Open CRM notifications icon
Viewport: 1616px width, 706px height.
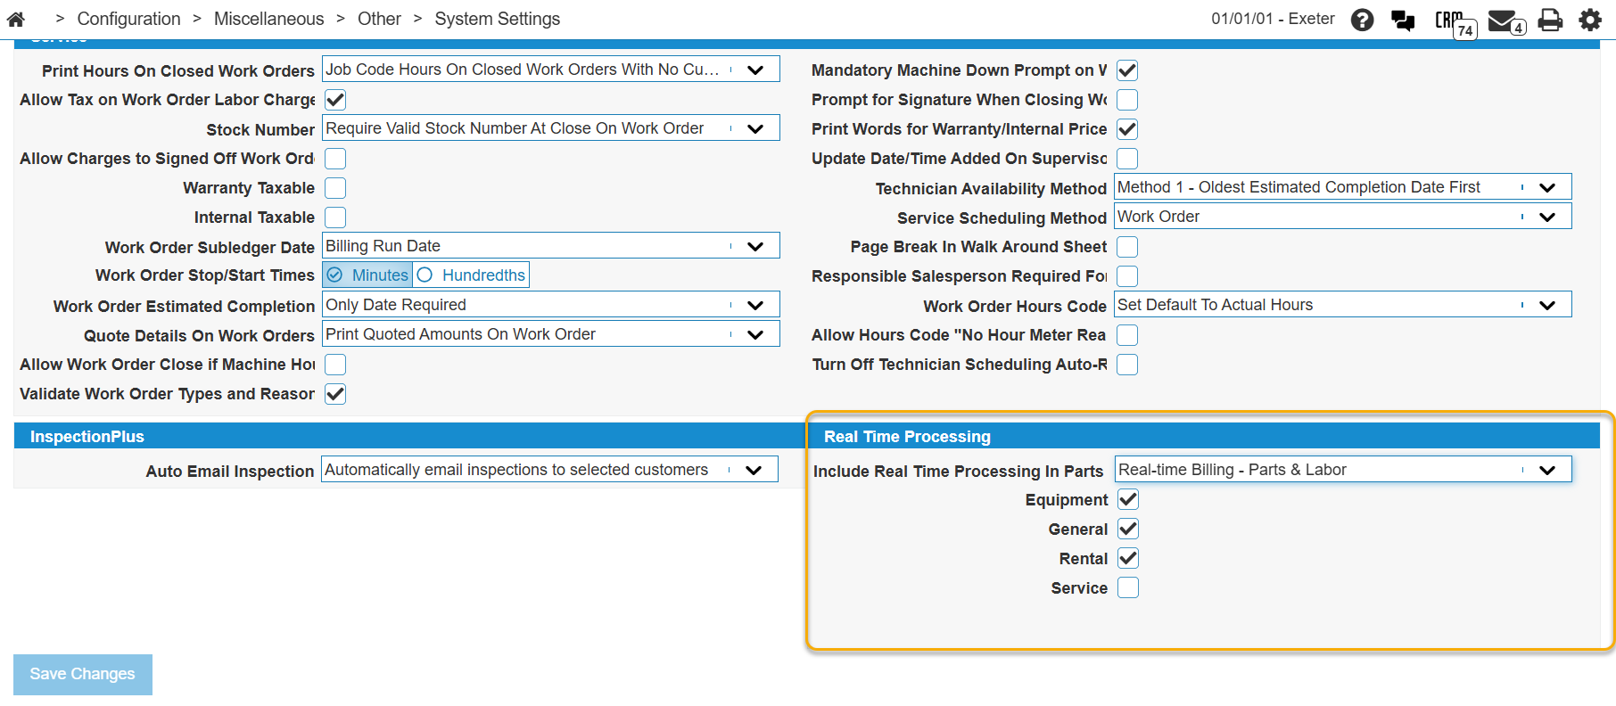tap(1453, 21)
